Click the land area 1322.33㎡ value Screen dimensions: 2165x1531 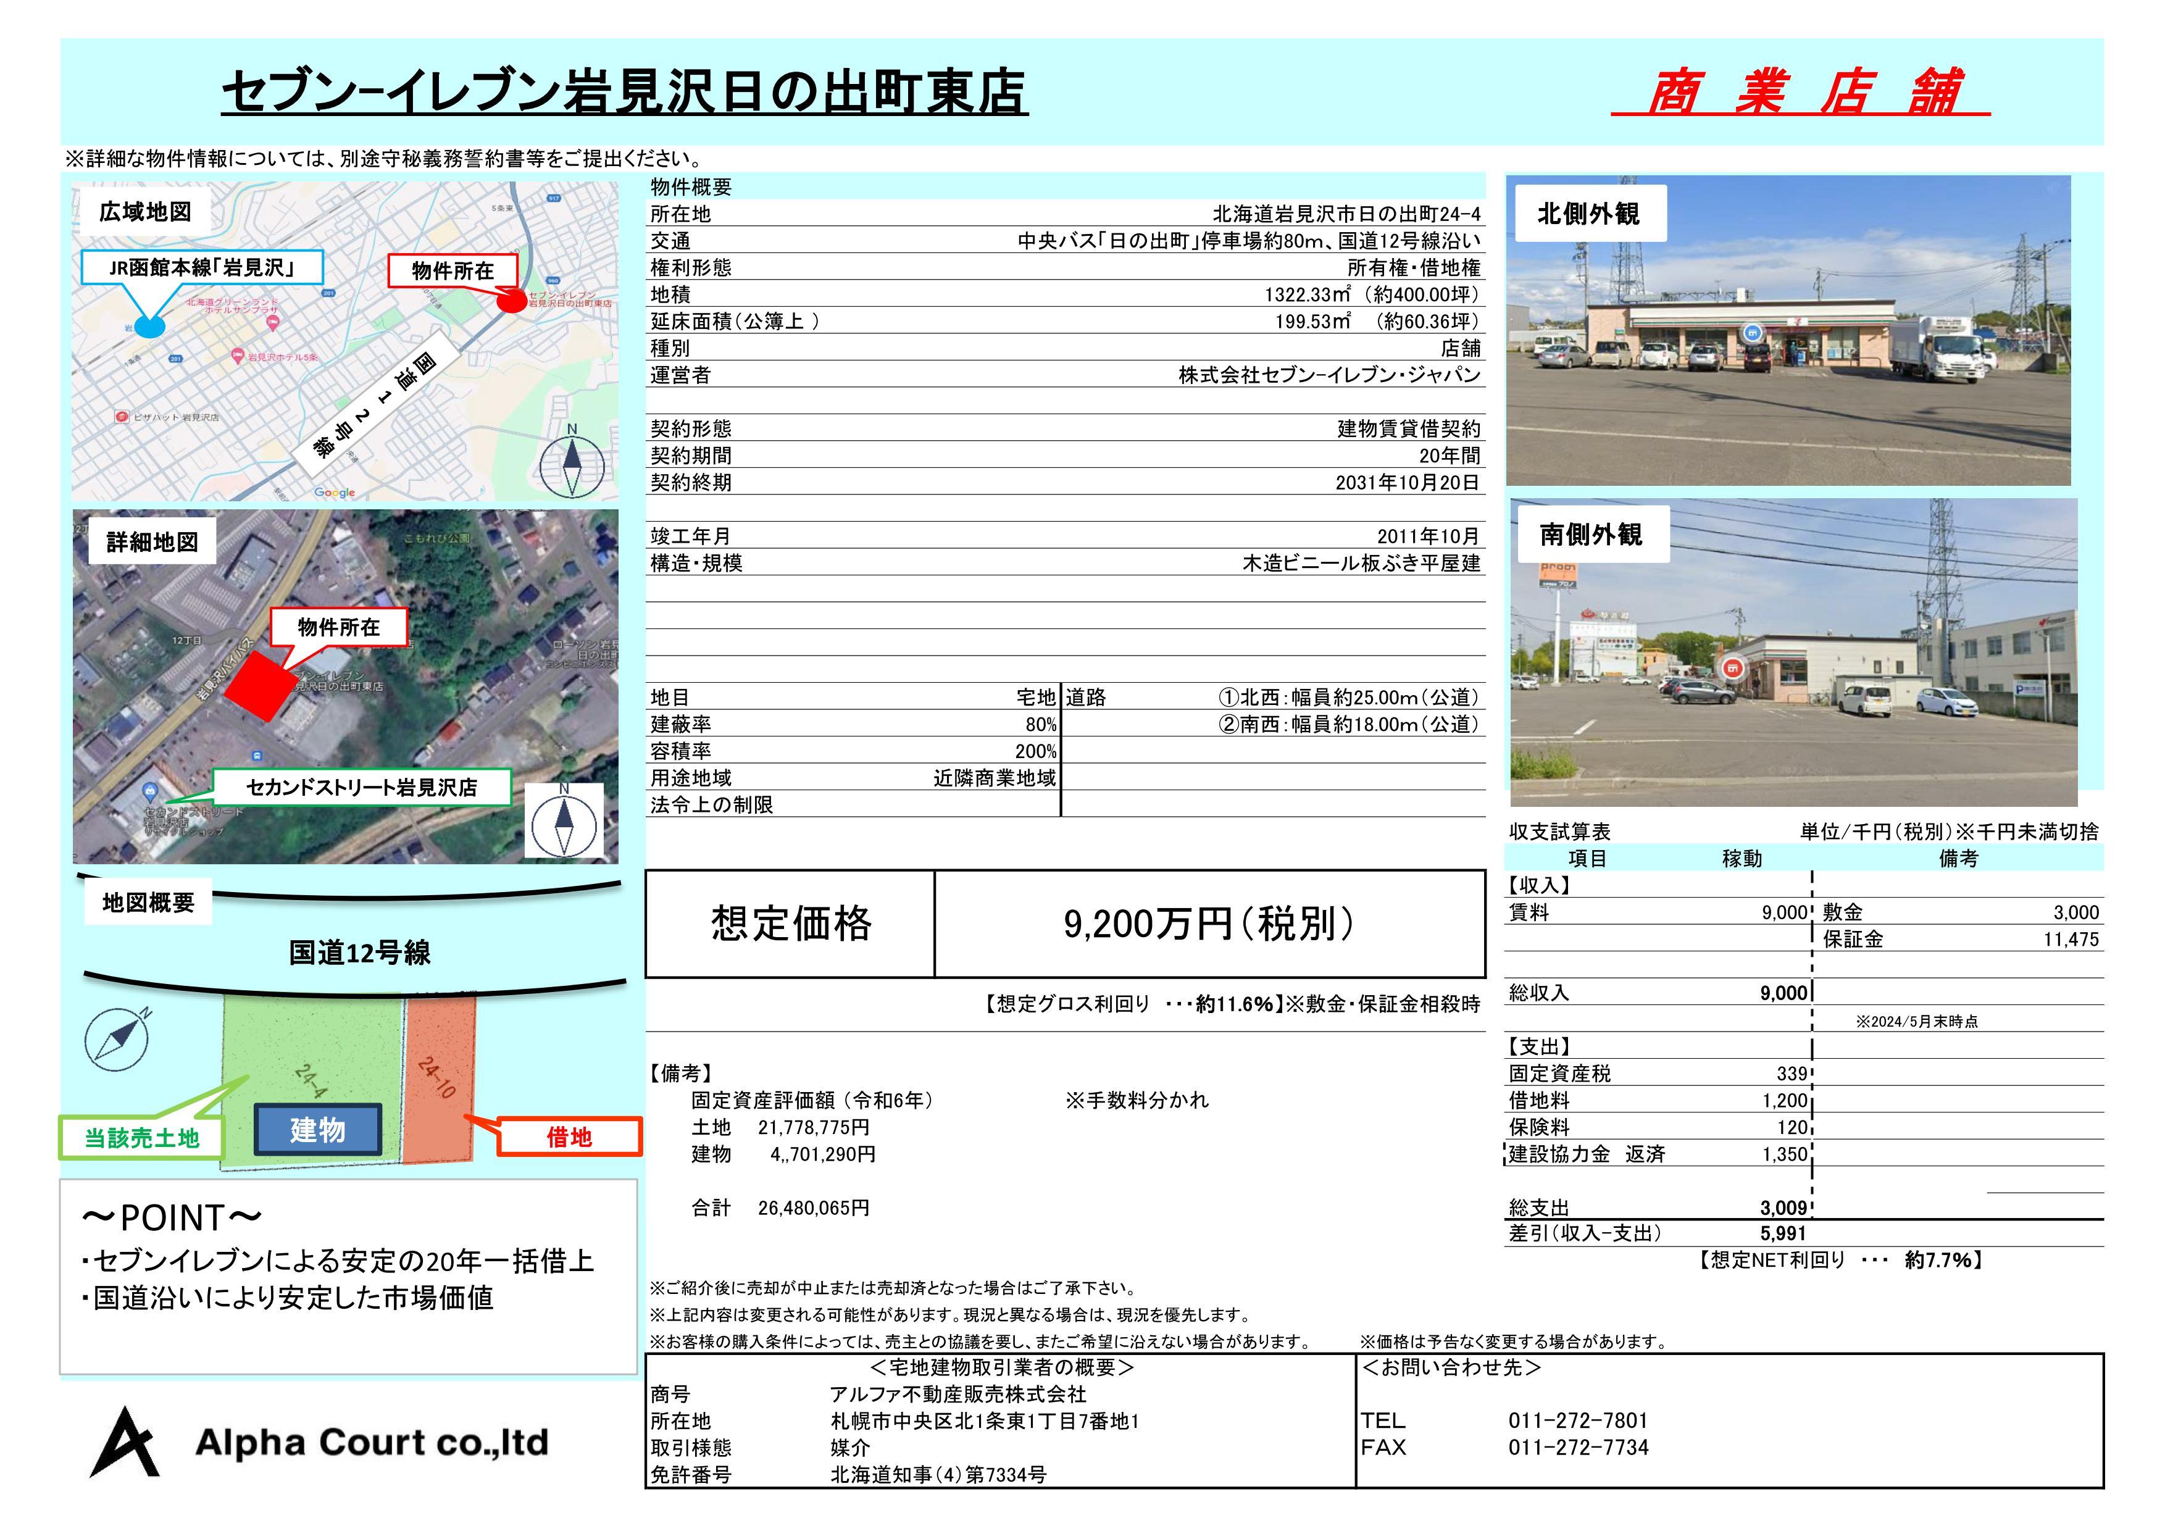click(x=1373, y=294)
